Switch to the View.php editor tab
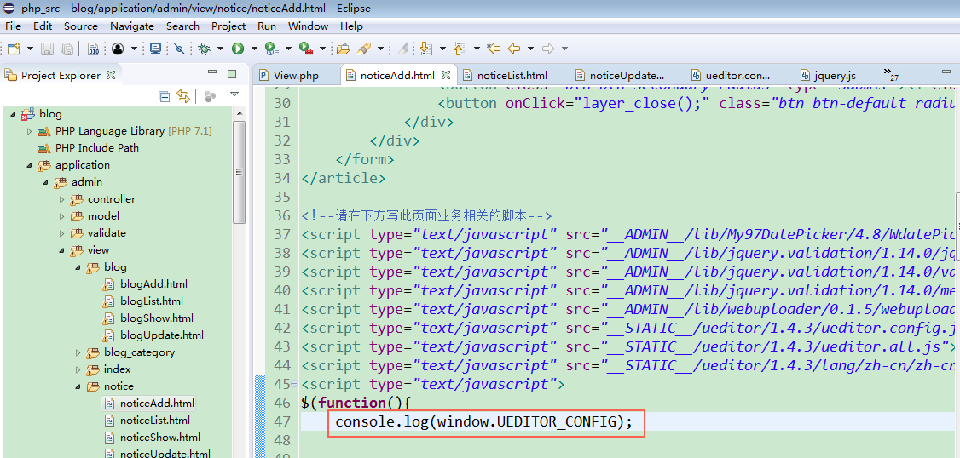Image resolution: width=960 pixels, height=458 pixels. coord(297,75)
